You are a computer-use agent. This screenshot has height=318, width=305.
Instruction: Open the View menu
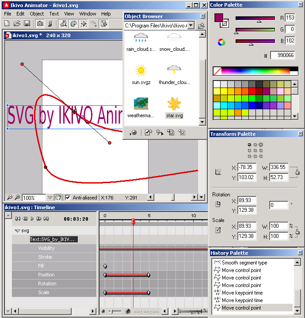69,14
